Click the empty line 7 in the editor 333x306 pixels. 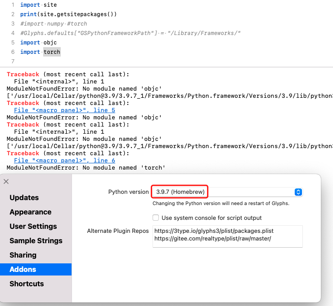pyautogui.click(x=90, y=61)
